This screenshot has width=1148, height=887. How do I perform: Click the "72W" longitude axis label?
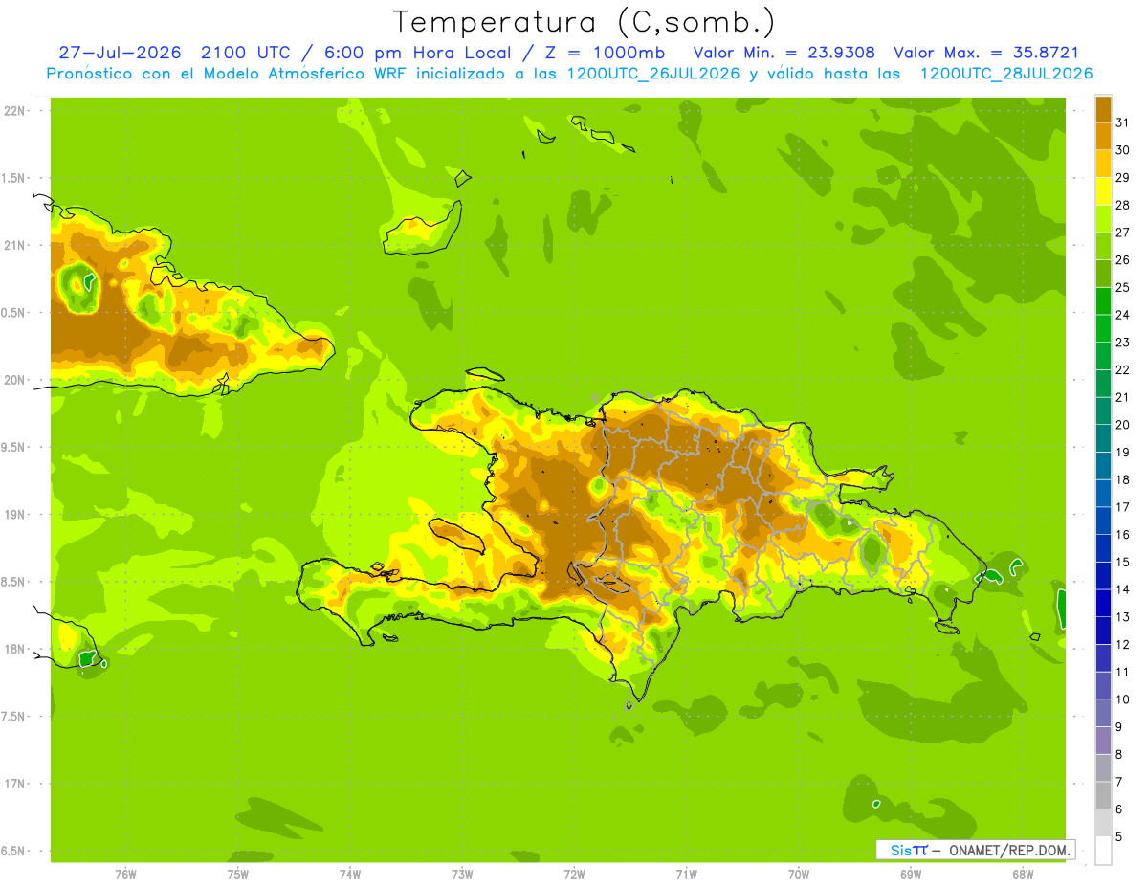(574, 874)
